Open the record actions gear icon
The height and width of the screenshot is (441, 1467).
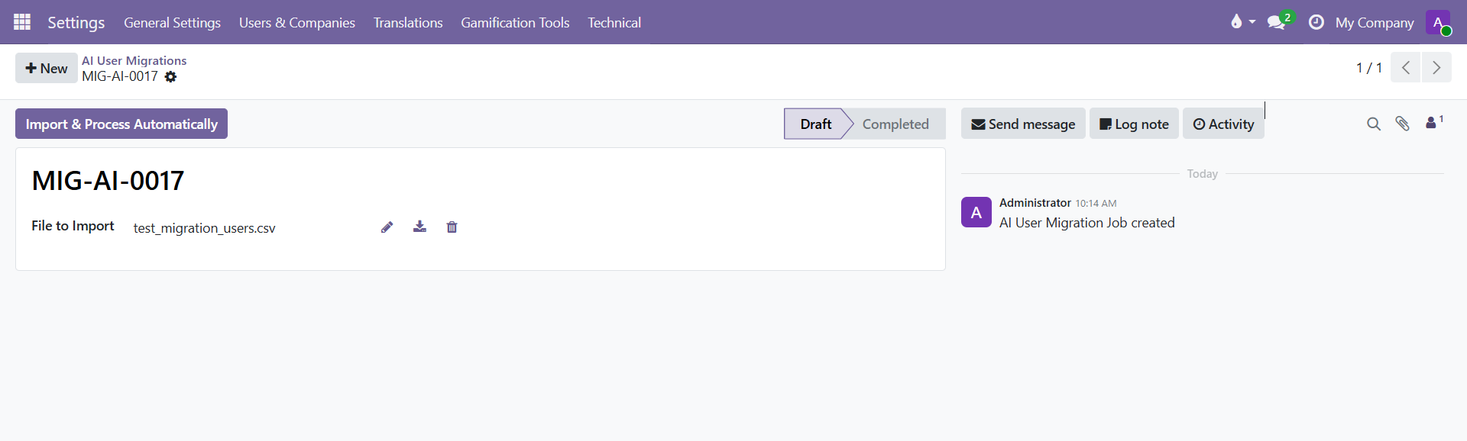(x=170, y=77)
